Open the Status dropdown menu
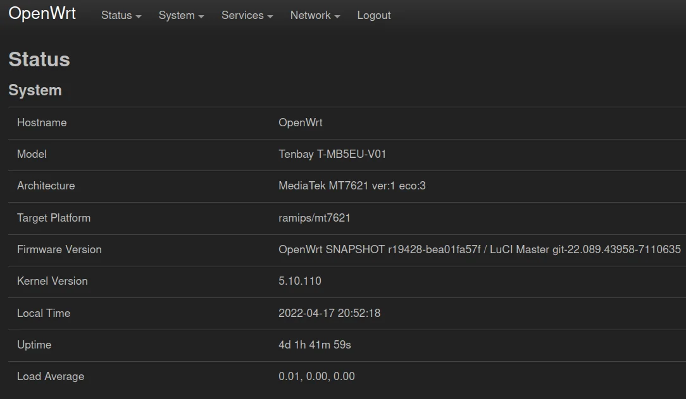 click(x=121, y=16)
